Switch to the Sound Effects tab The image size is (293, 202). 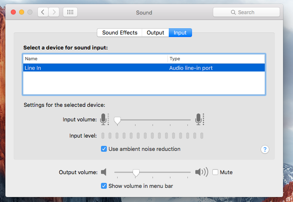[120, 32]
